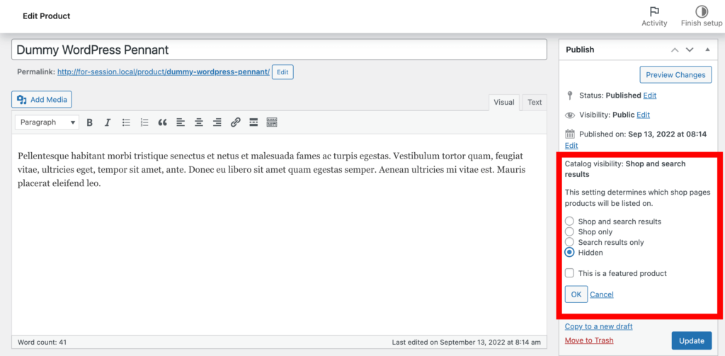
Task: Cancel catalog visibility changes
Action: tap(602, 294)
